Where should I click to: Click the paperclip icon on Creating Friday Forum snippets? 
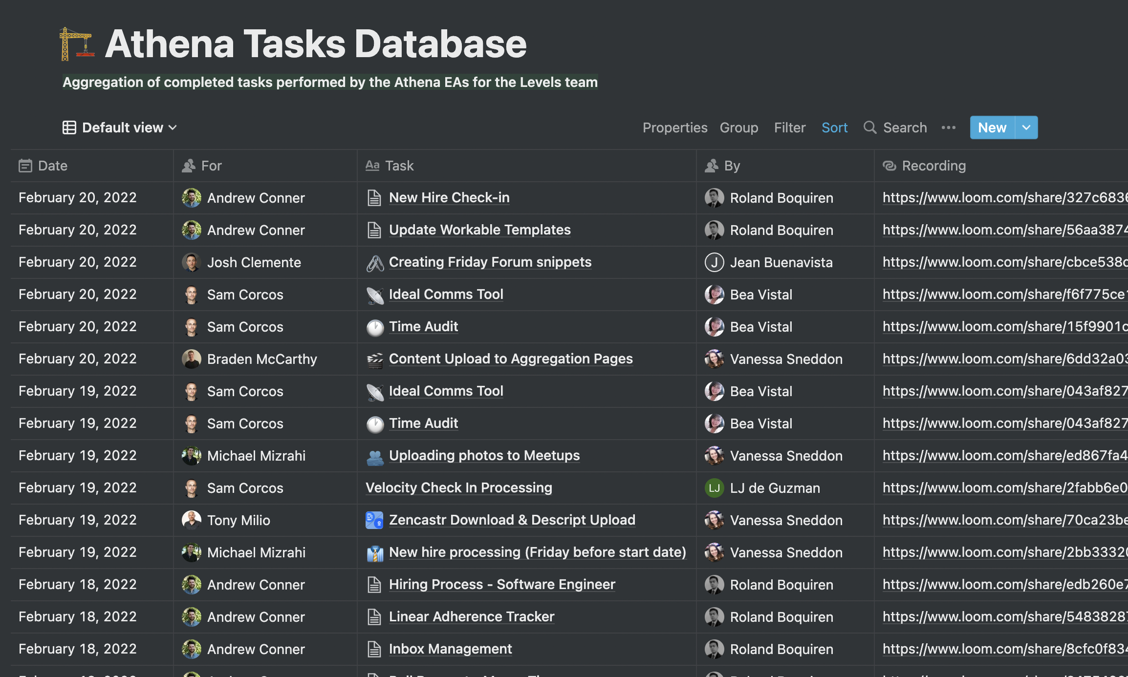point(374,262)
